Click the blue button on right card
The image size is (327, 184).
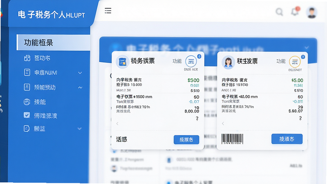click(x=287, y=139)
